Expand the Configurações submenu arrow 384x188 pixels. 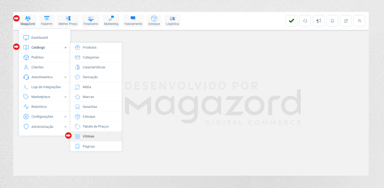click(65, 117)
